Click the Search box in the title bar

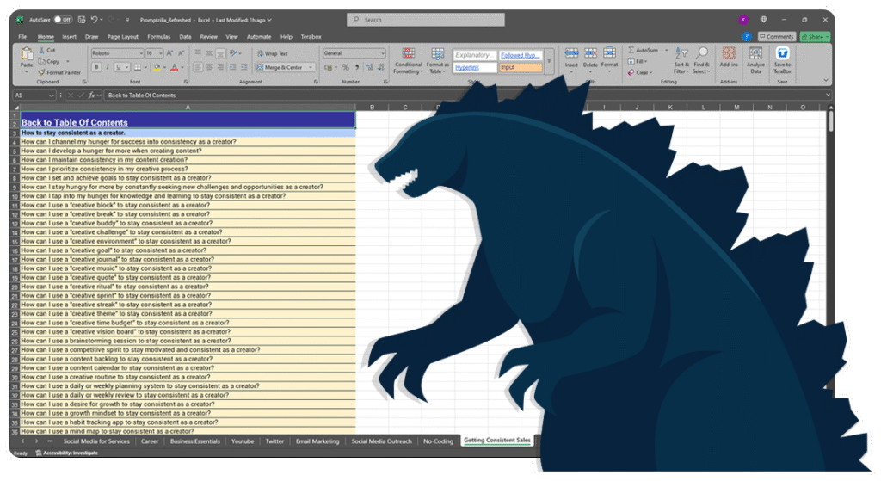pos(425,20)
